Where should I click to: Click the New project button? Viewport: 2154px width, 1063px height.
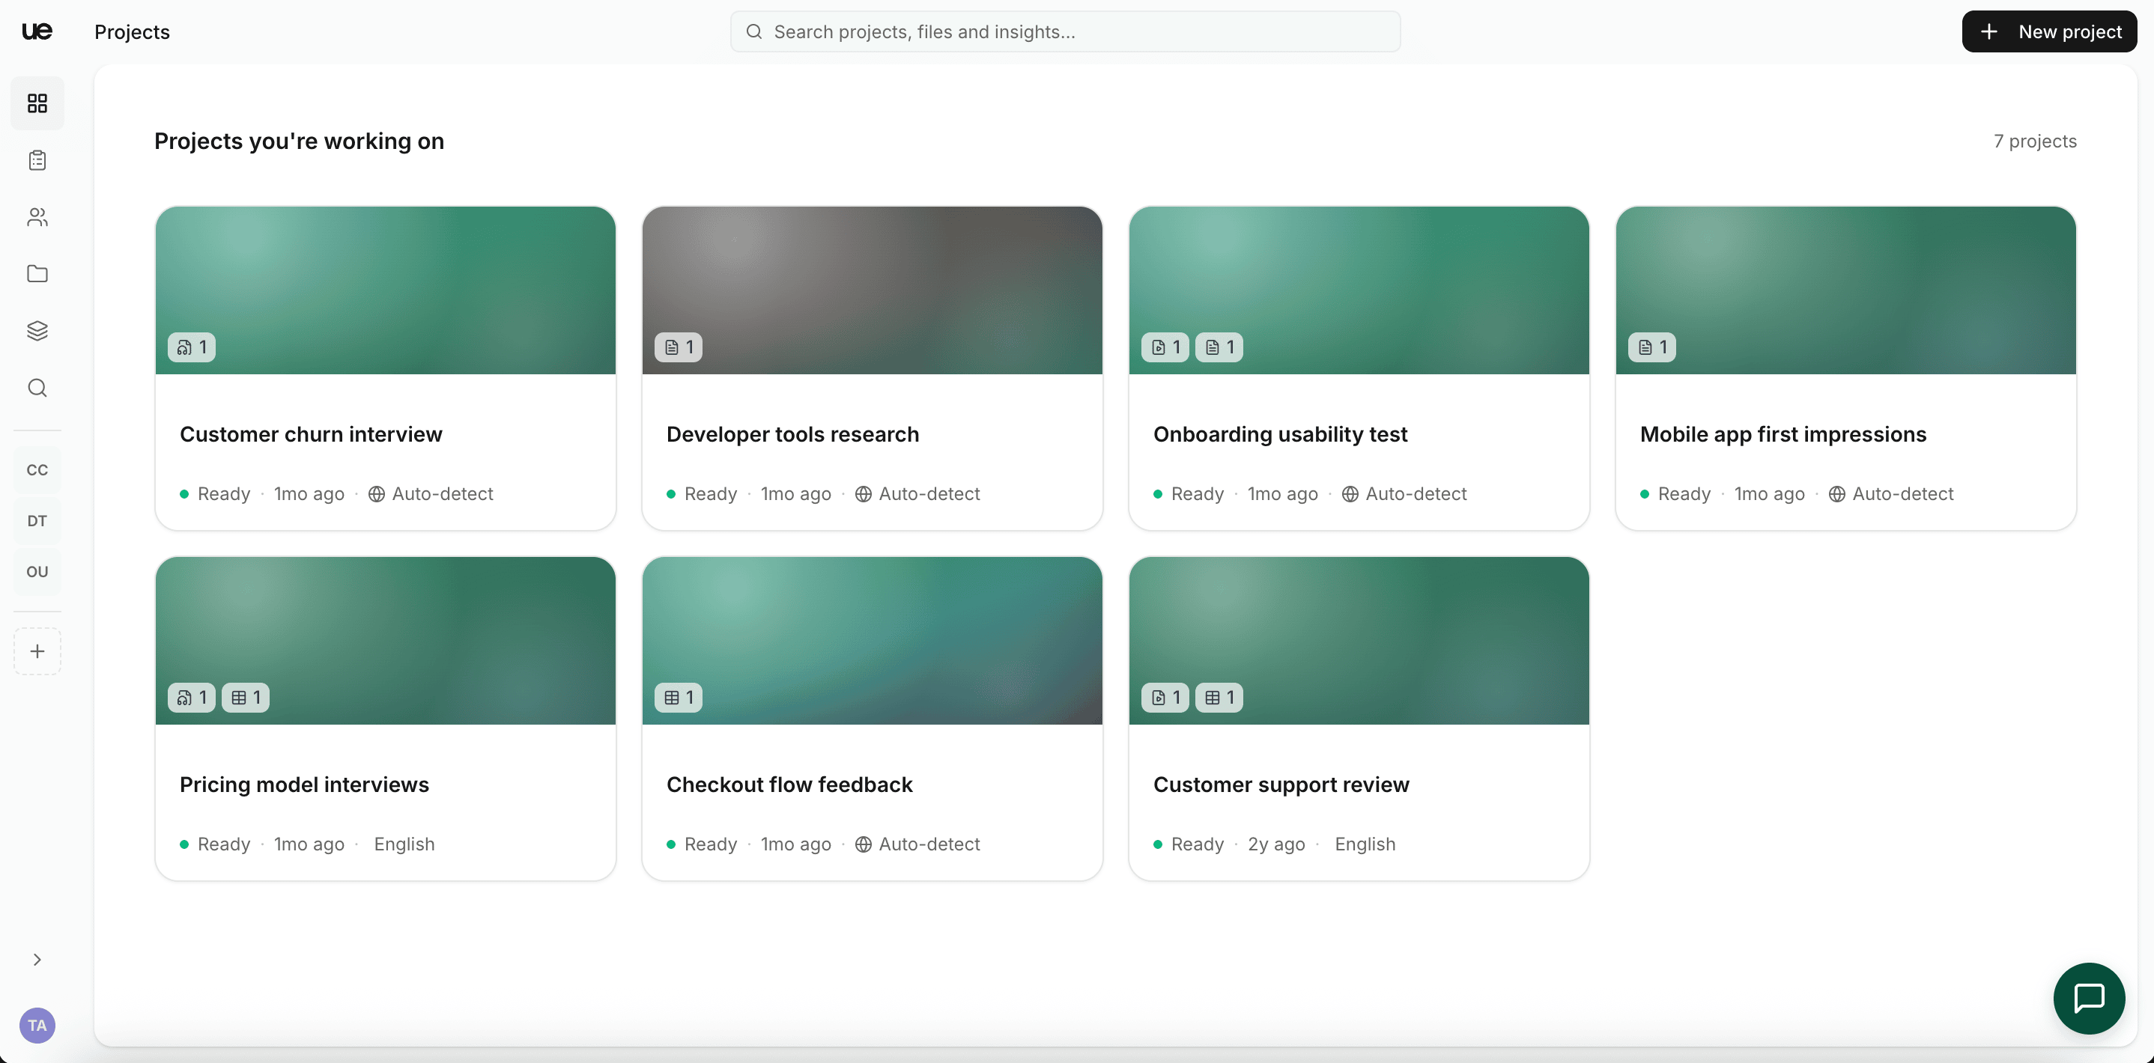click(2049, 31)
